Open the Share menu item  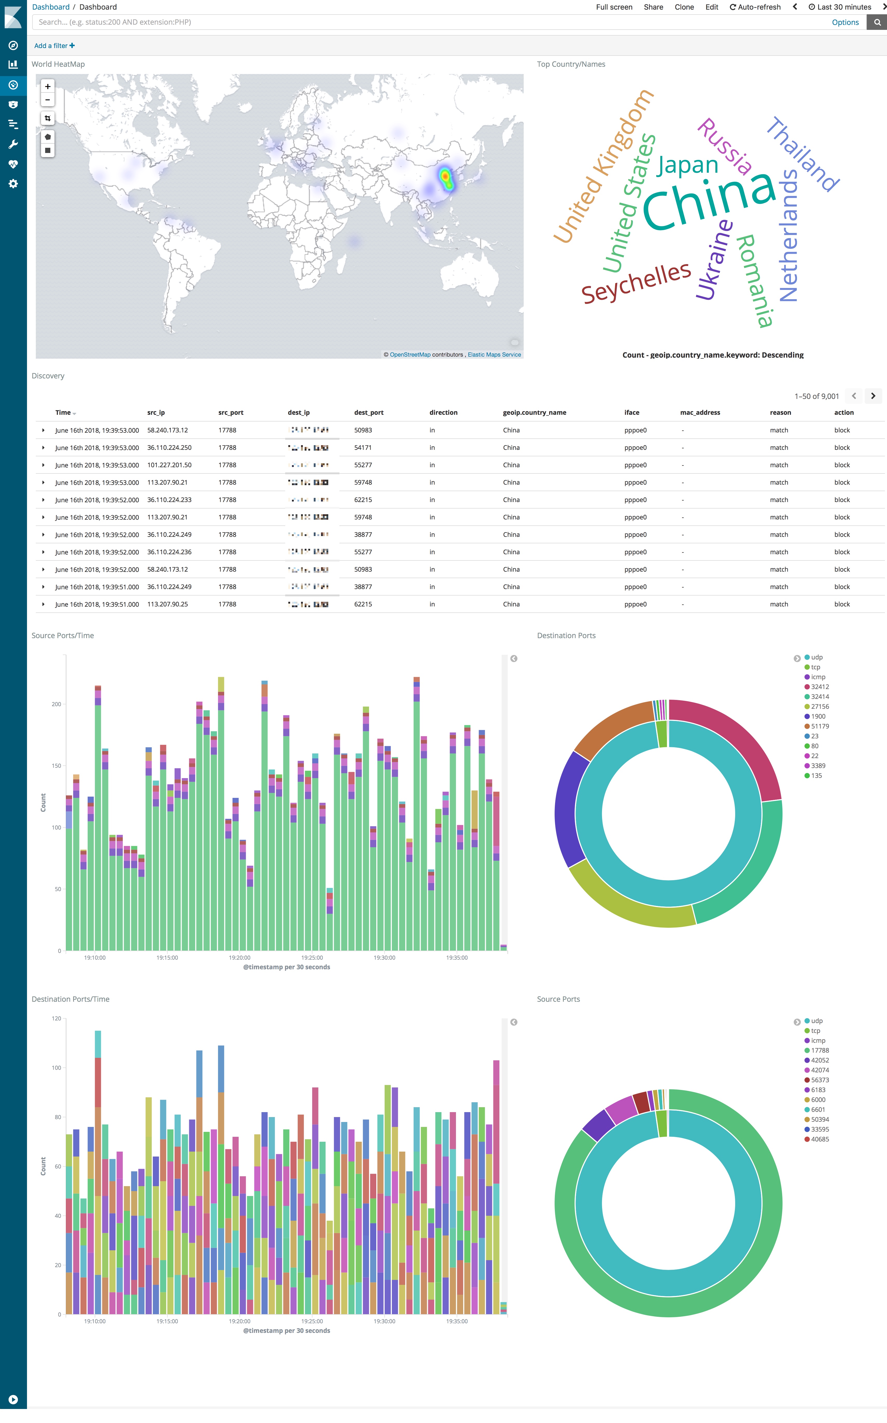[653, 7]
